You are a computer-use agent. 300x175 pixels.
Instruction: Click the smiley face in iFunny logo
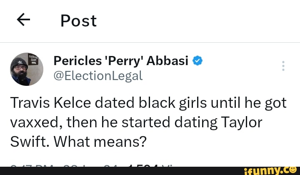[x=292, y=170]
